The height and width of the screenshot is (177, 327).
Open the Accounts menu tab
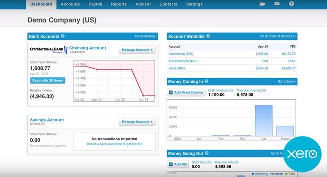(70, 4)
